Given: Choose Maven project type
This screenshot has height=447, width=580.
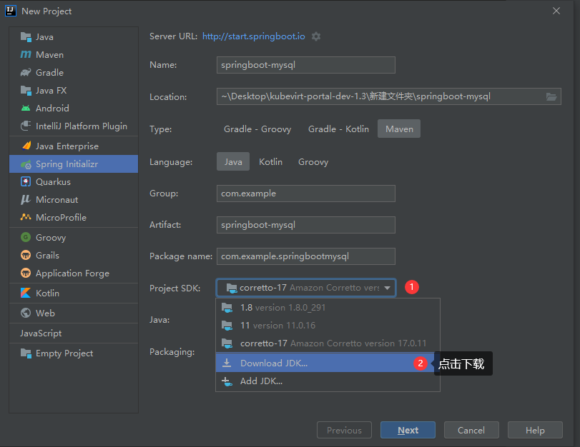Looking at the screenshot, I should click(399, 129).
